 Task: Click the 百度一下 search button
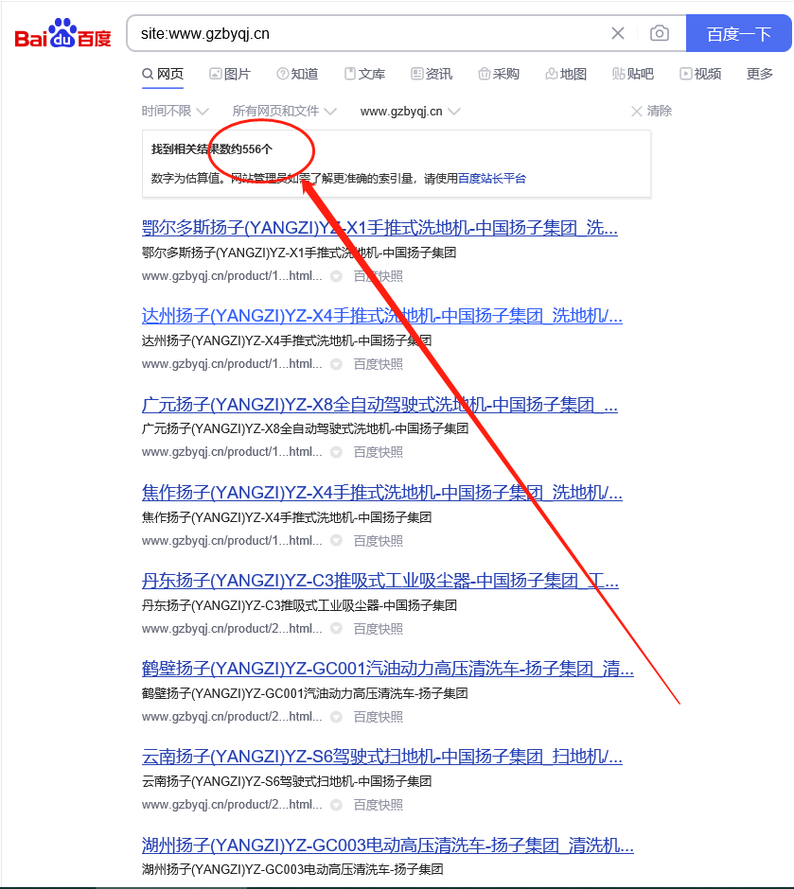tap(738, 33)
